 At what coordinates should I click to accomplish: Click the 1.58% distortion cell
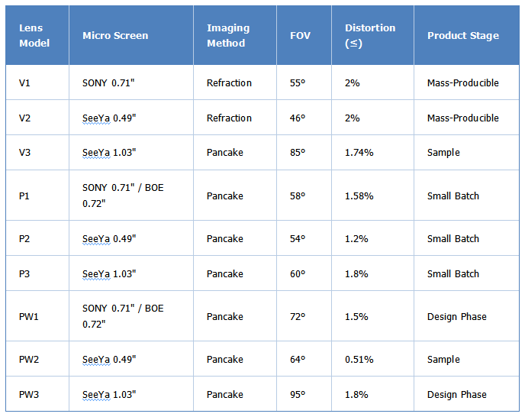point(372,196)
